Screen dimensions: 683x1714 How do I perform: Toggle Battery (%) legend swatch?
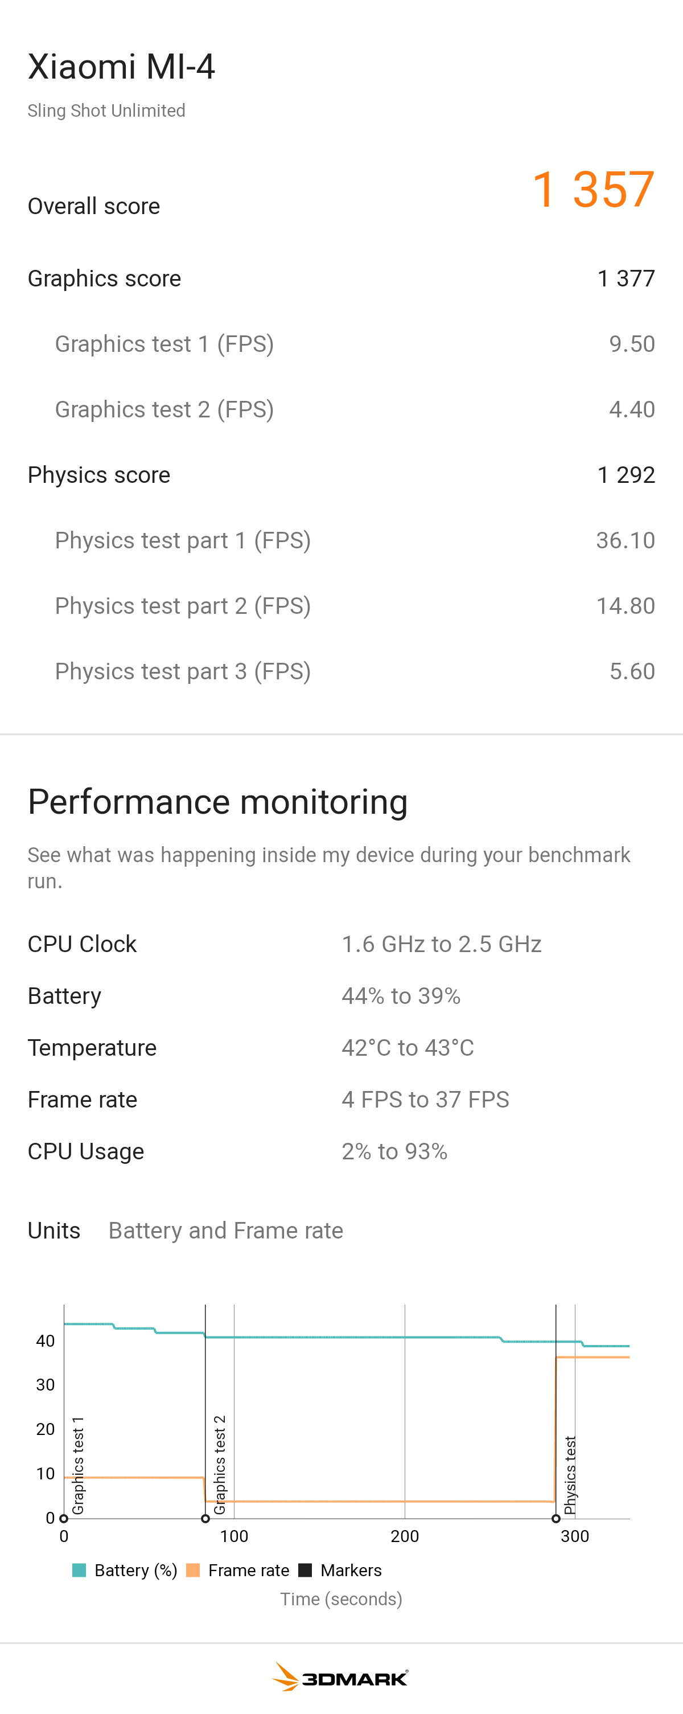click(x=79, y=1571)
